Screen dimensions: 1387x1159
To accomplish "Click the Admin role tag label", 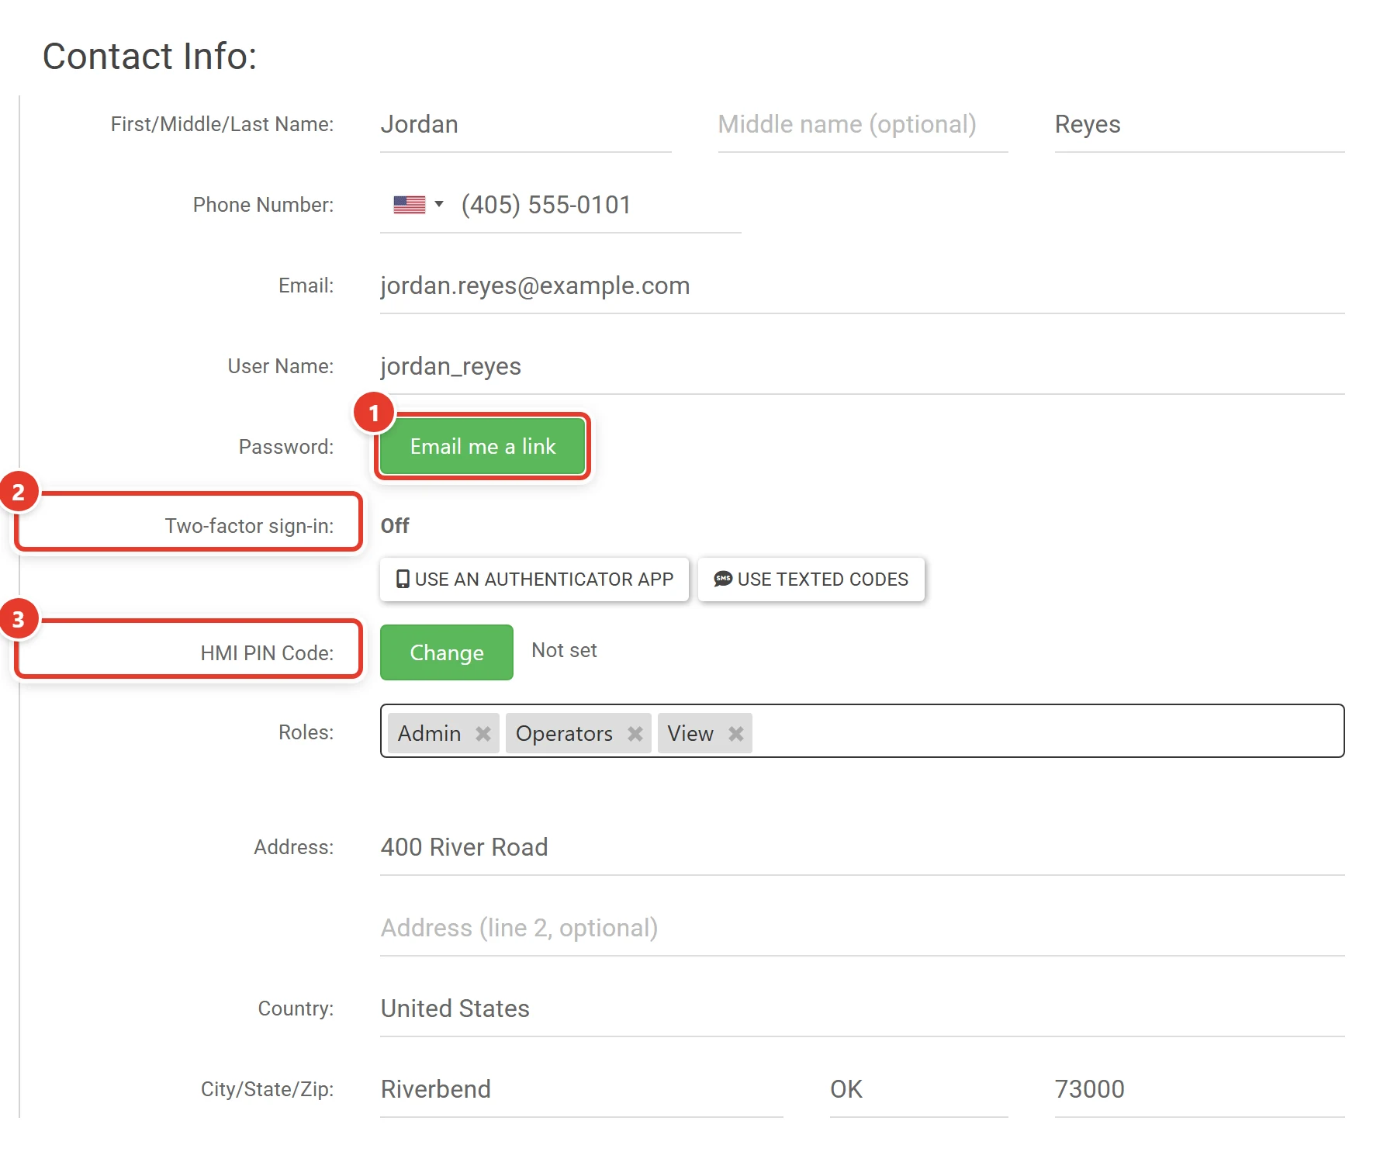I will tap(430, 734).
